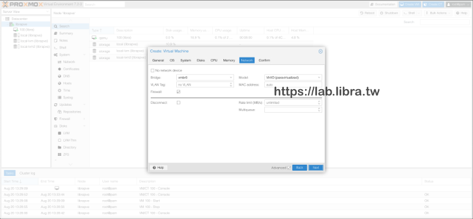Click the Shutdown button
The height and width of the screenshot is (219, 473).
pyautogui.click(x=389, y=13)
